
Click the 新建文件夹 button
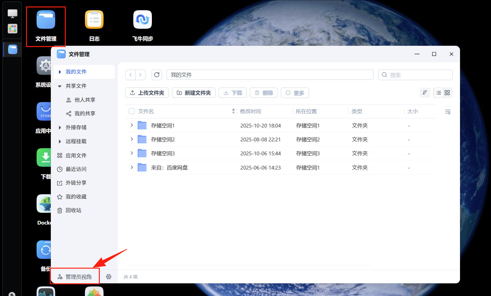[x=194, y=93]
